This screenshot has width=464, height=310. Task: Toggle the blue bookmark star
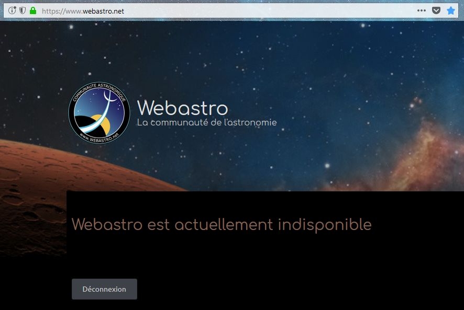click(x=451, y=10)
